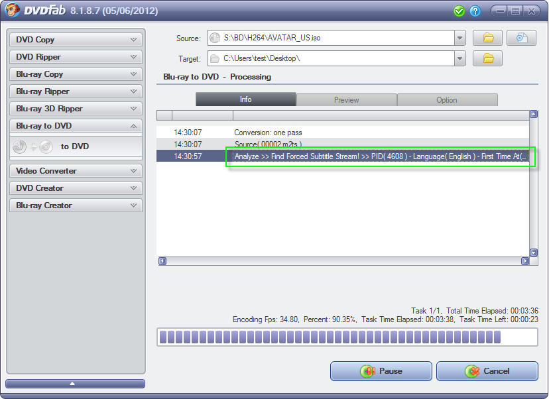This screenshot has height=399, width=549.
Task: Click the folder icon in the Target field
Action: coord(215,58)
